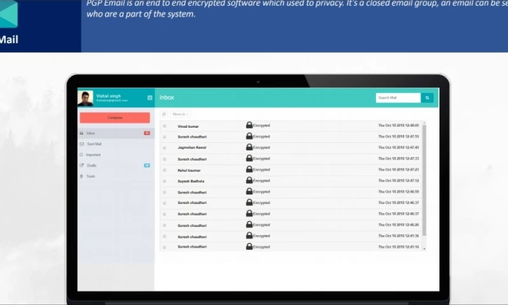Click the Compose button

[115, 118]
